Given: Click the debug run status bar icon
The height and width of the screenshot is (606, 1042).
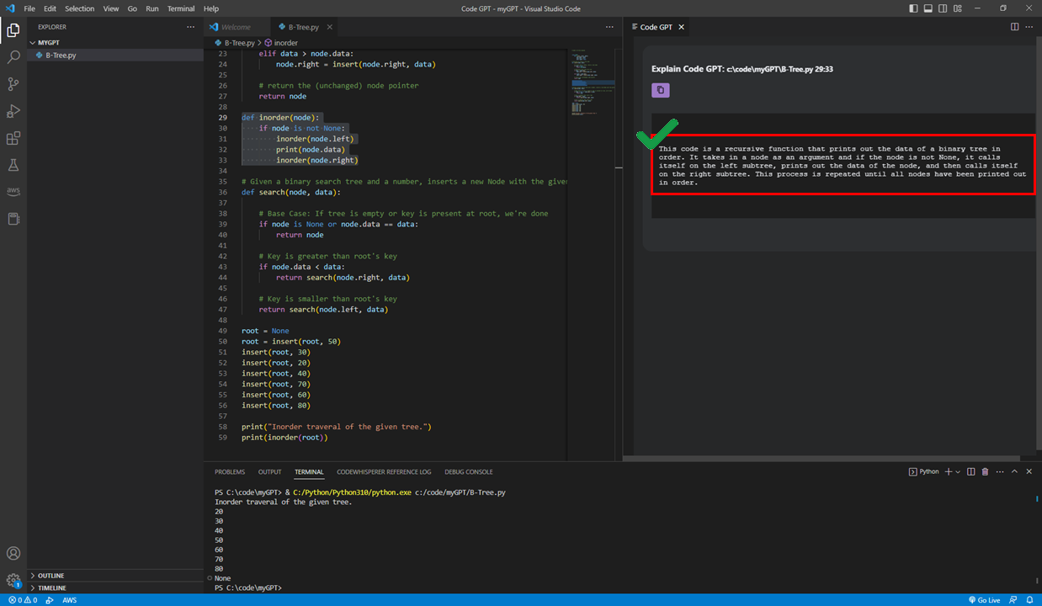Looking at the screenshot, I should point(49,600).
